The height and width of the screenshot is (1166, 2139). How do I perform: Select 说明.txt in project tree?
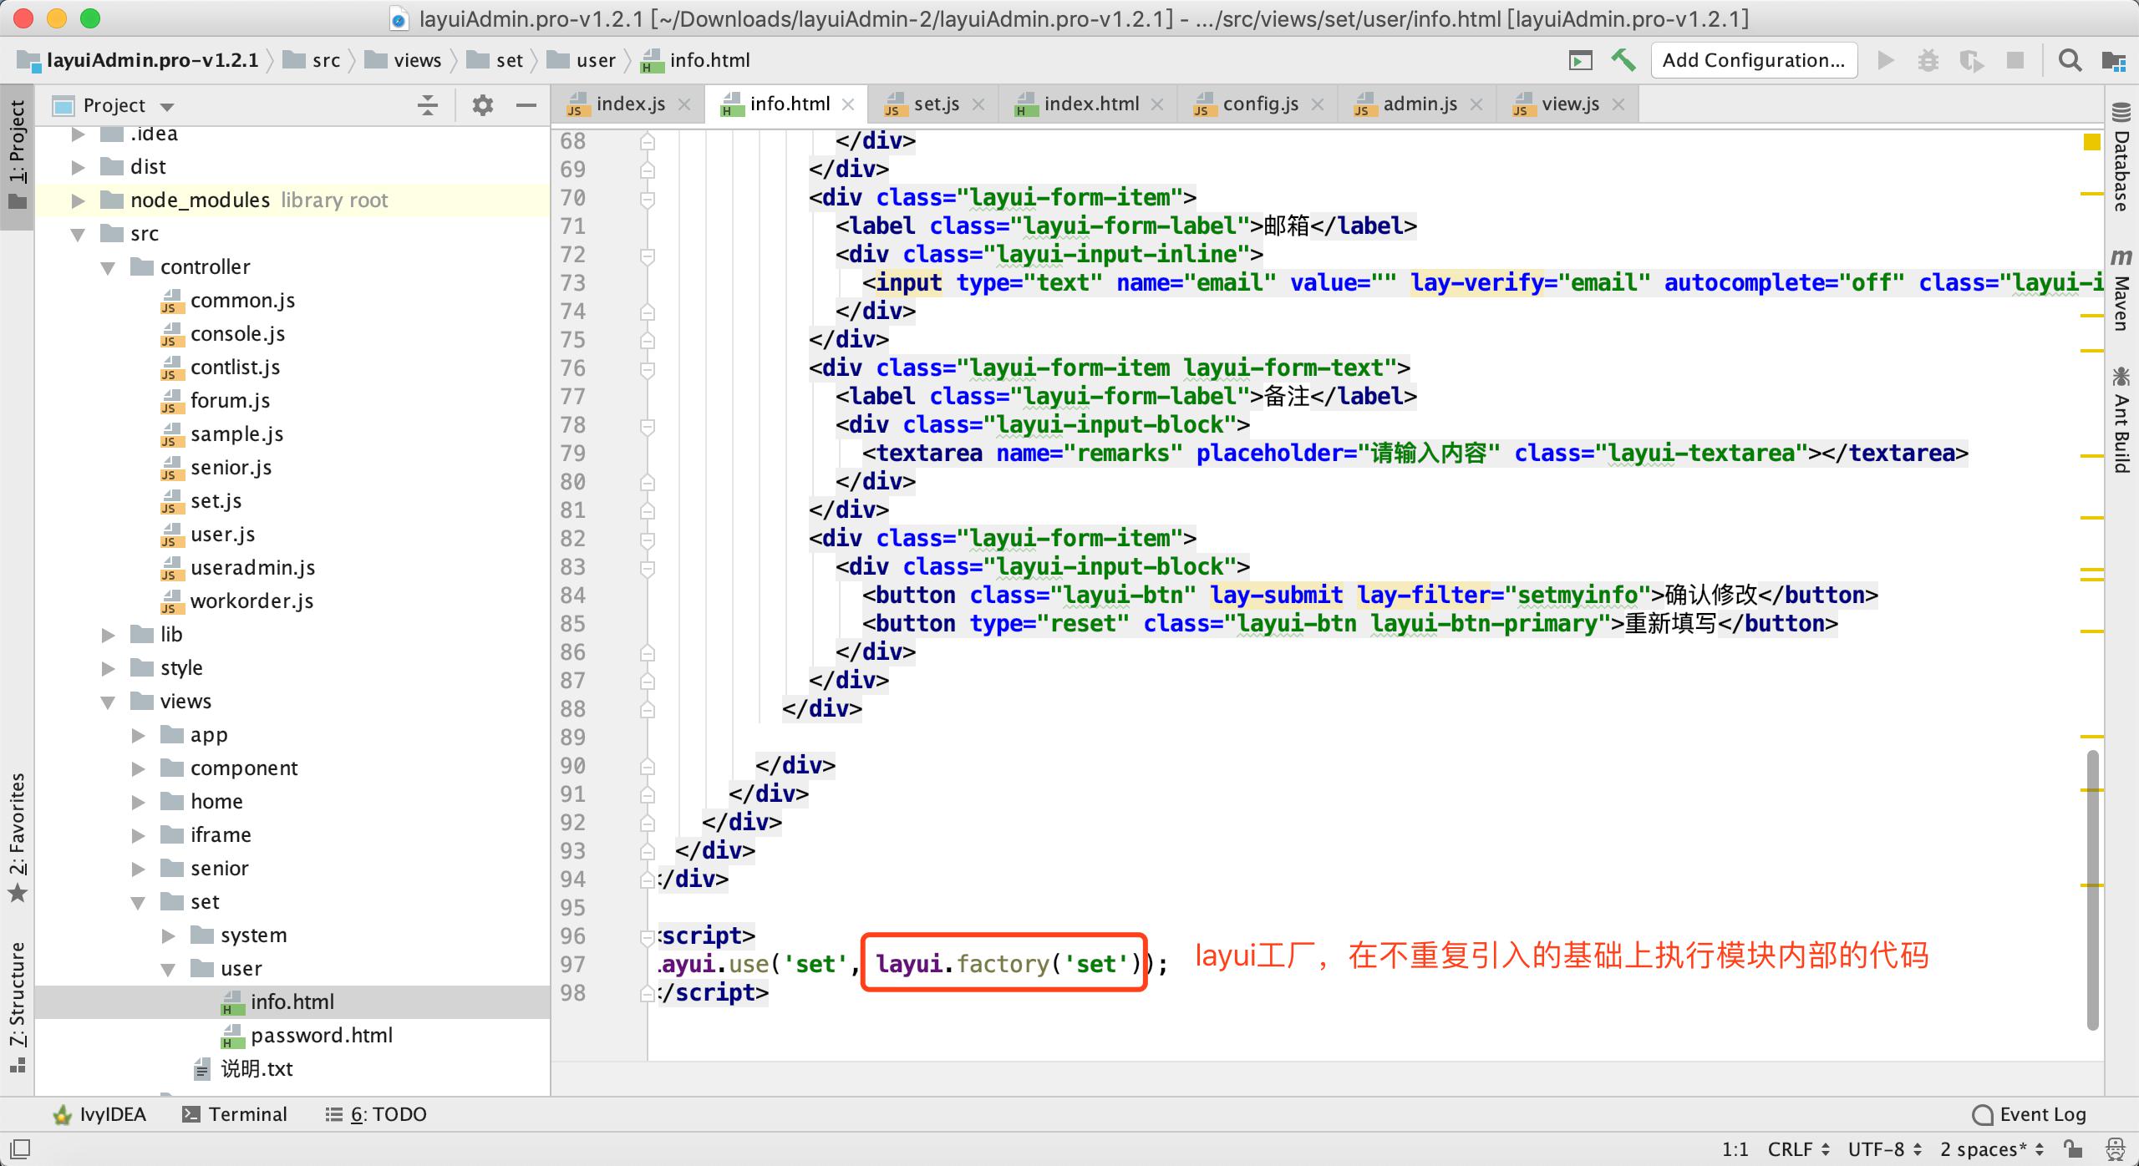257,1069
